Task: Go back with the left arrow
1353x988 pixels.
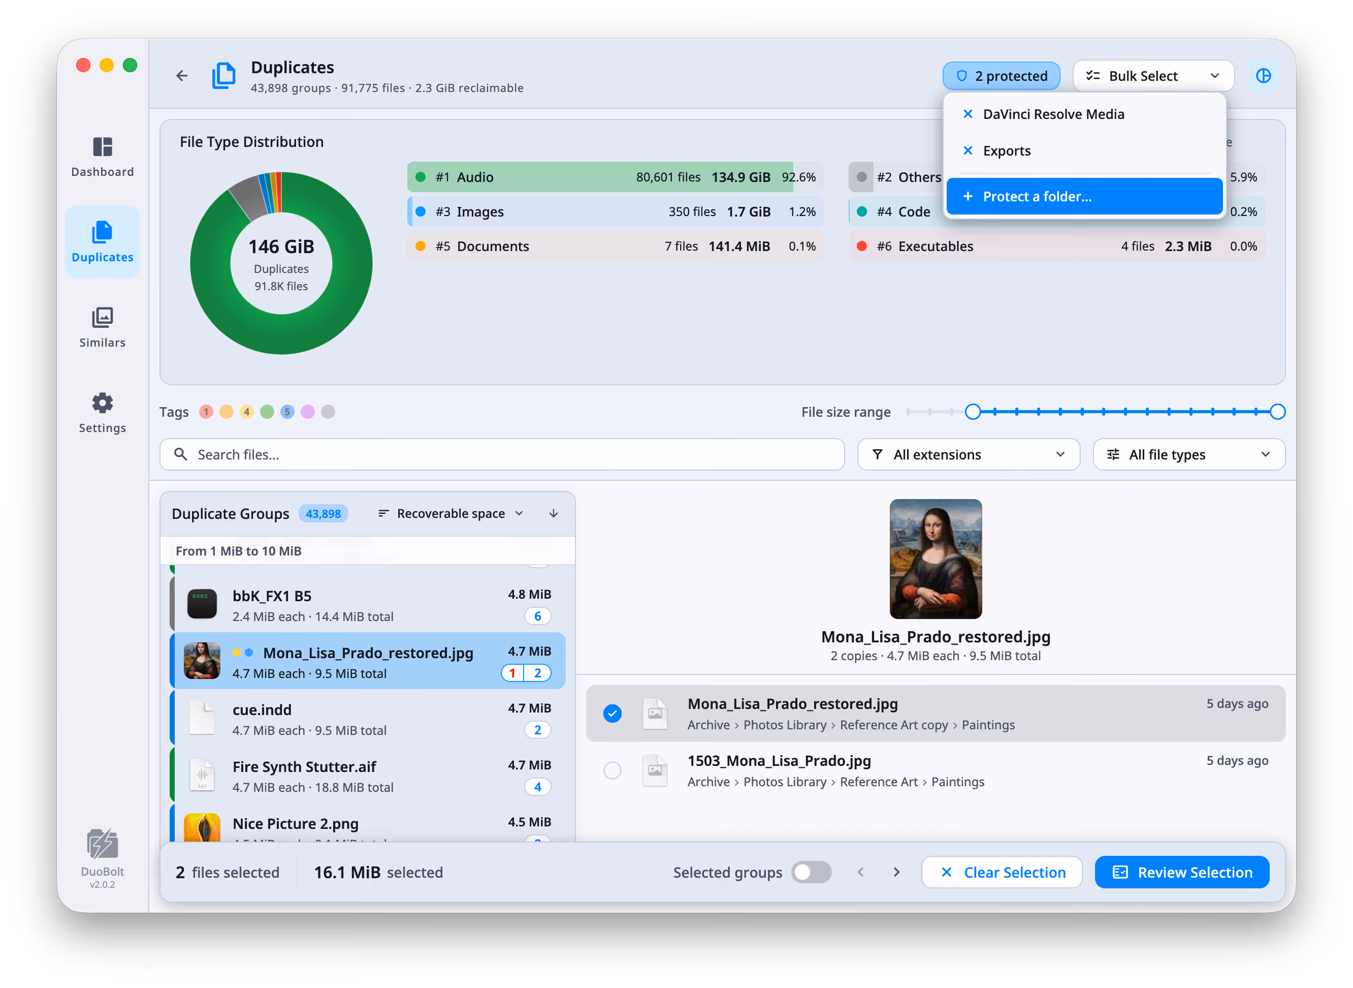Action: point(181,75)
